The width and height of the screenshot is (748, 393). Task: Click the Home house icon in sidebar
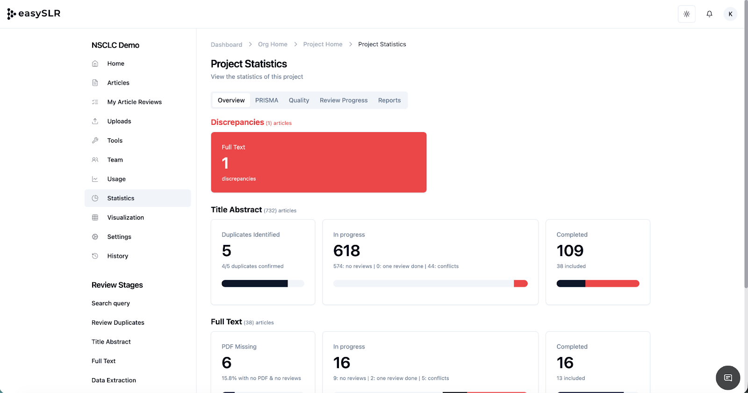click(95, 64)
